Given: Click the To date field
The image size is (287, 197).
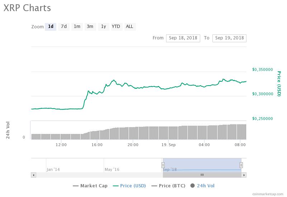Looking at the screenshot, I should click(x=229, y=38).
